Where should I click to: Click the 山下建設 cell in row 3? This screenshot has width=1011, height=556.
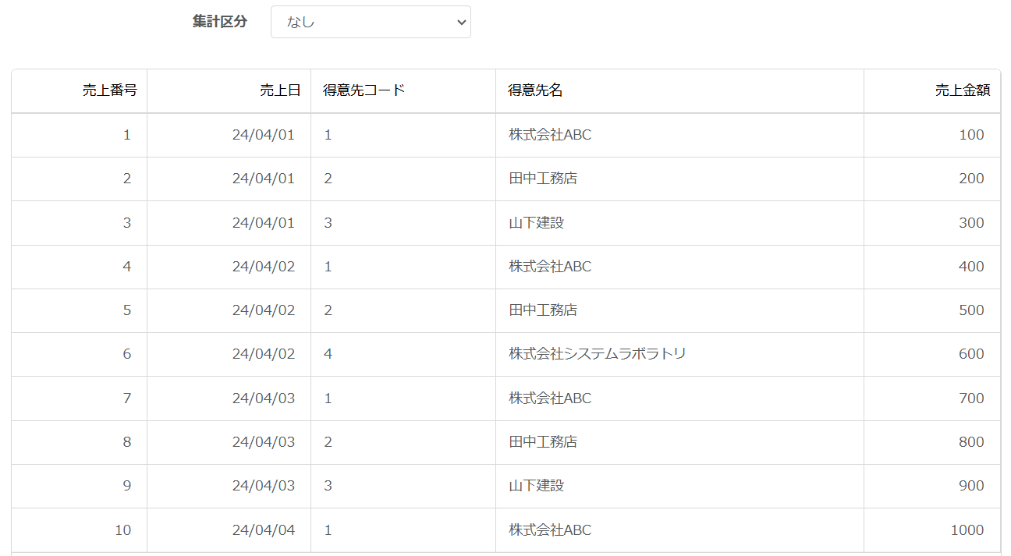coord(679,223)
